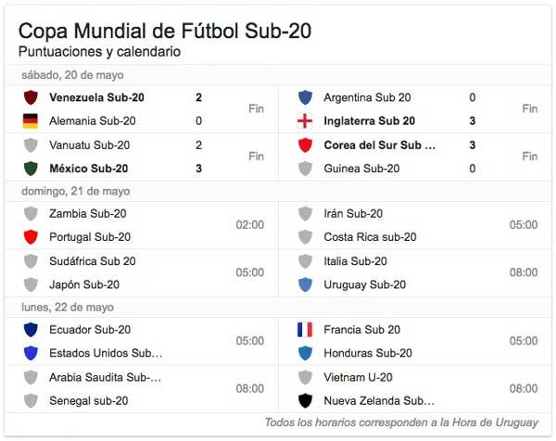Click the Copa Mundial de Fútbol Sub-20 title
This screenshot has height=441, width=556.
click(x=164, y=31)
